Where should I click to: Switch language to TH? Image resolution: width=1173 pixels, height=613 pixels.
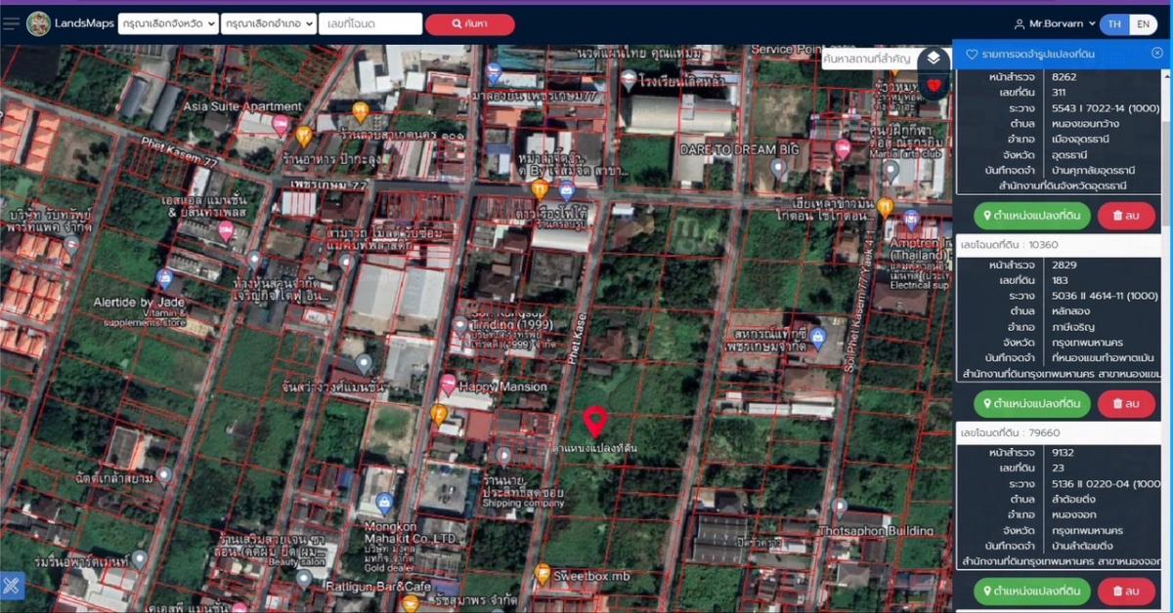pyautogui.click(x=1114, y=24)
